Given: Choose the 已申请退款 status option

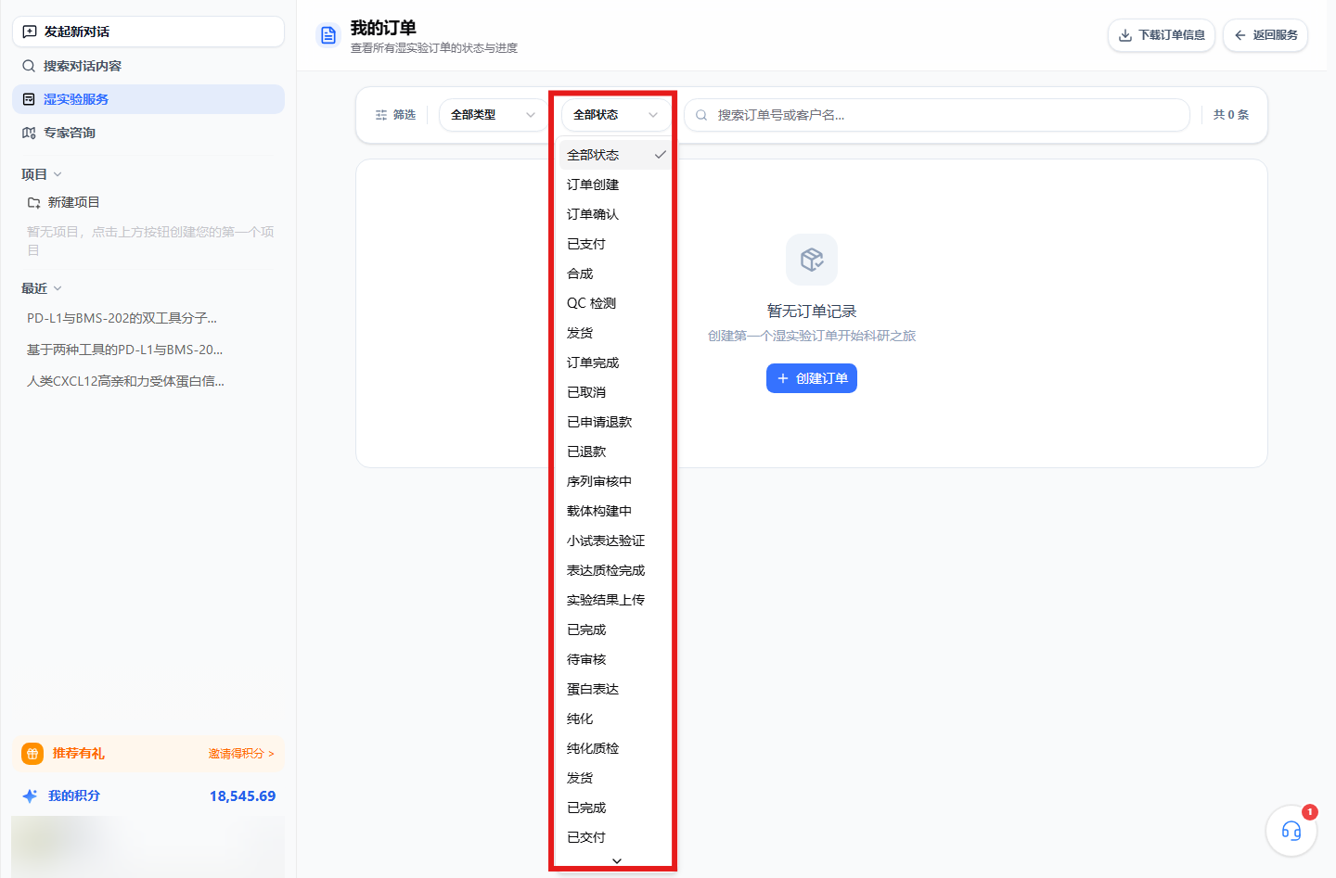Looking at the screenshot, I should coord(617,422).
